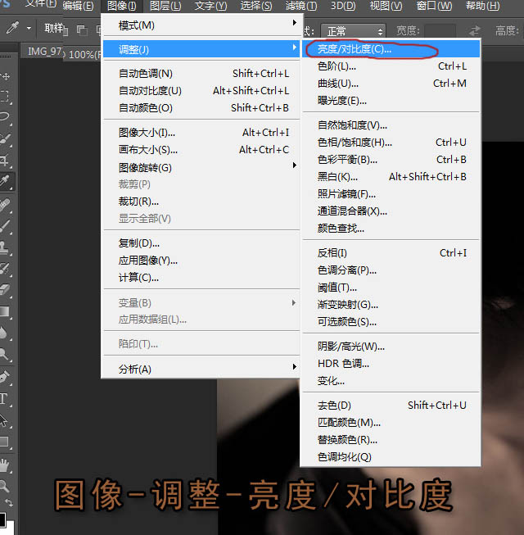524x535 pixels.
Task: Select the Lasso tool
Action: tap(6, 117)
